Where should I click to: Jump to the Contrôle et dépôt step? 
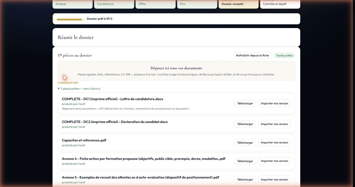280,4
